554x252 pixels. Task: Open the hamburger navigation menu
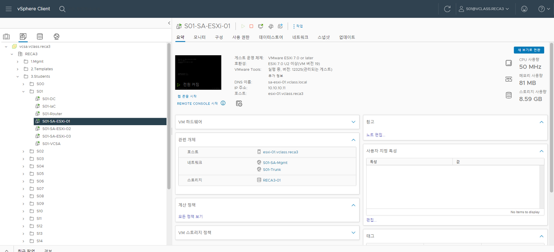[x=9, y=9]
